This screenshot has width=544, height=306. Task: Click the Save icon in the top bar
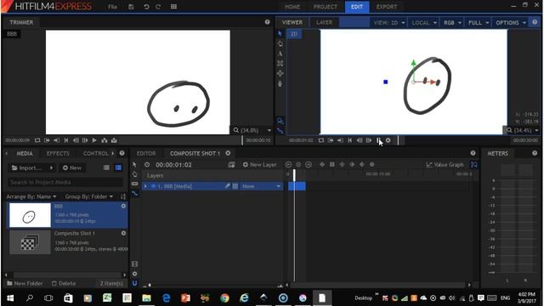coord(131,7)
